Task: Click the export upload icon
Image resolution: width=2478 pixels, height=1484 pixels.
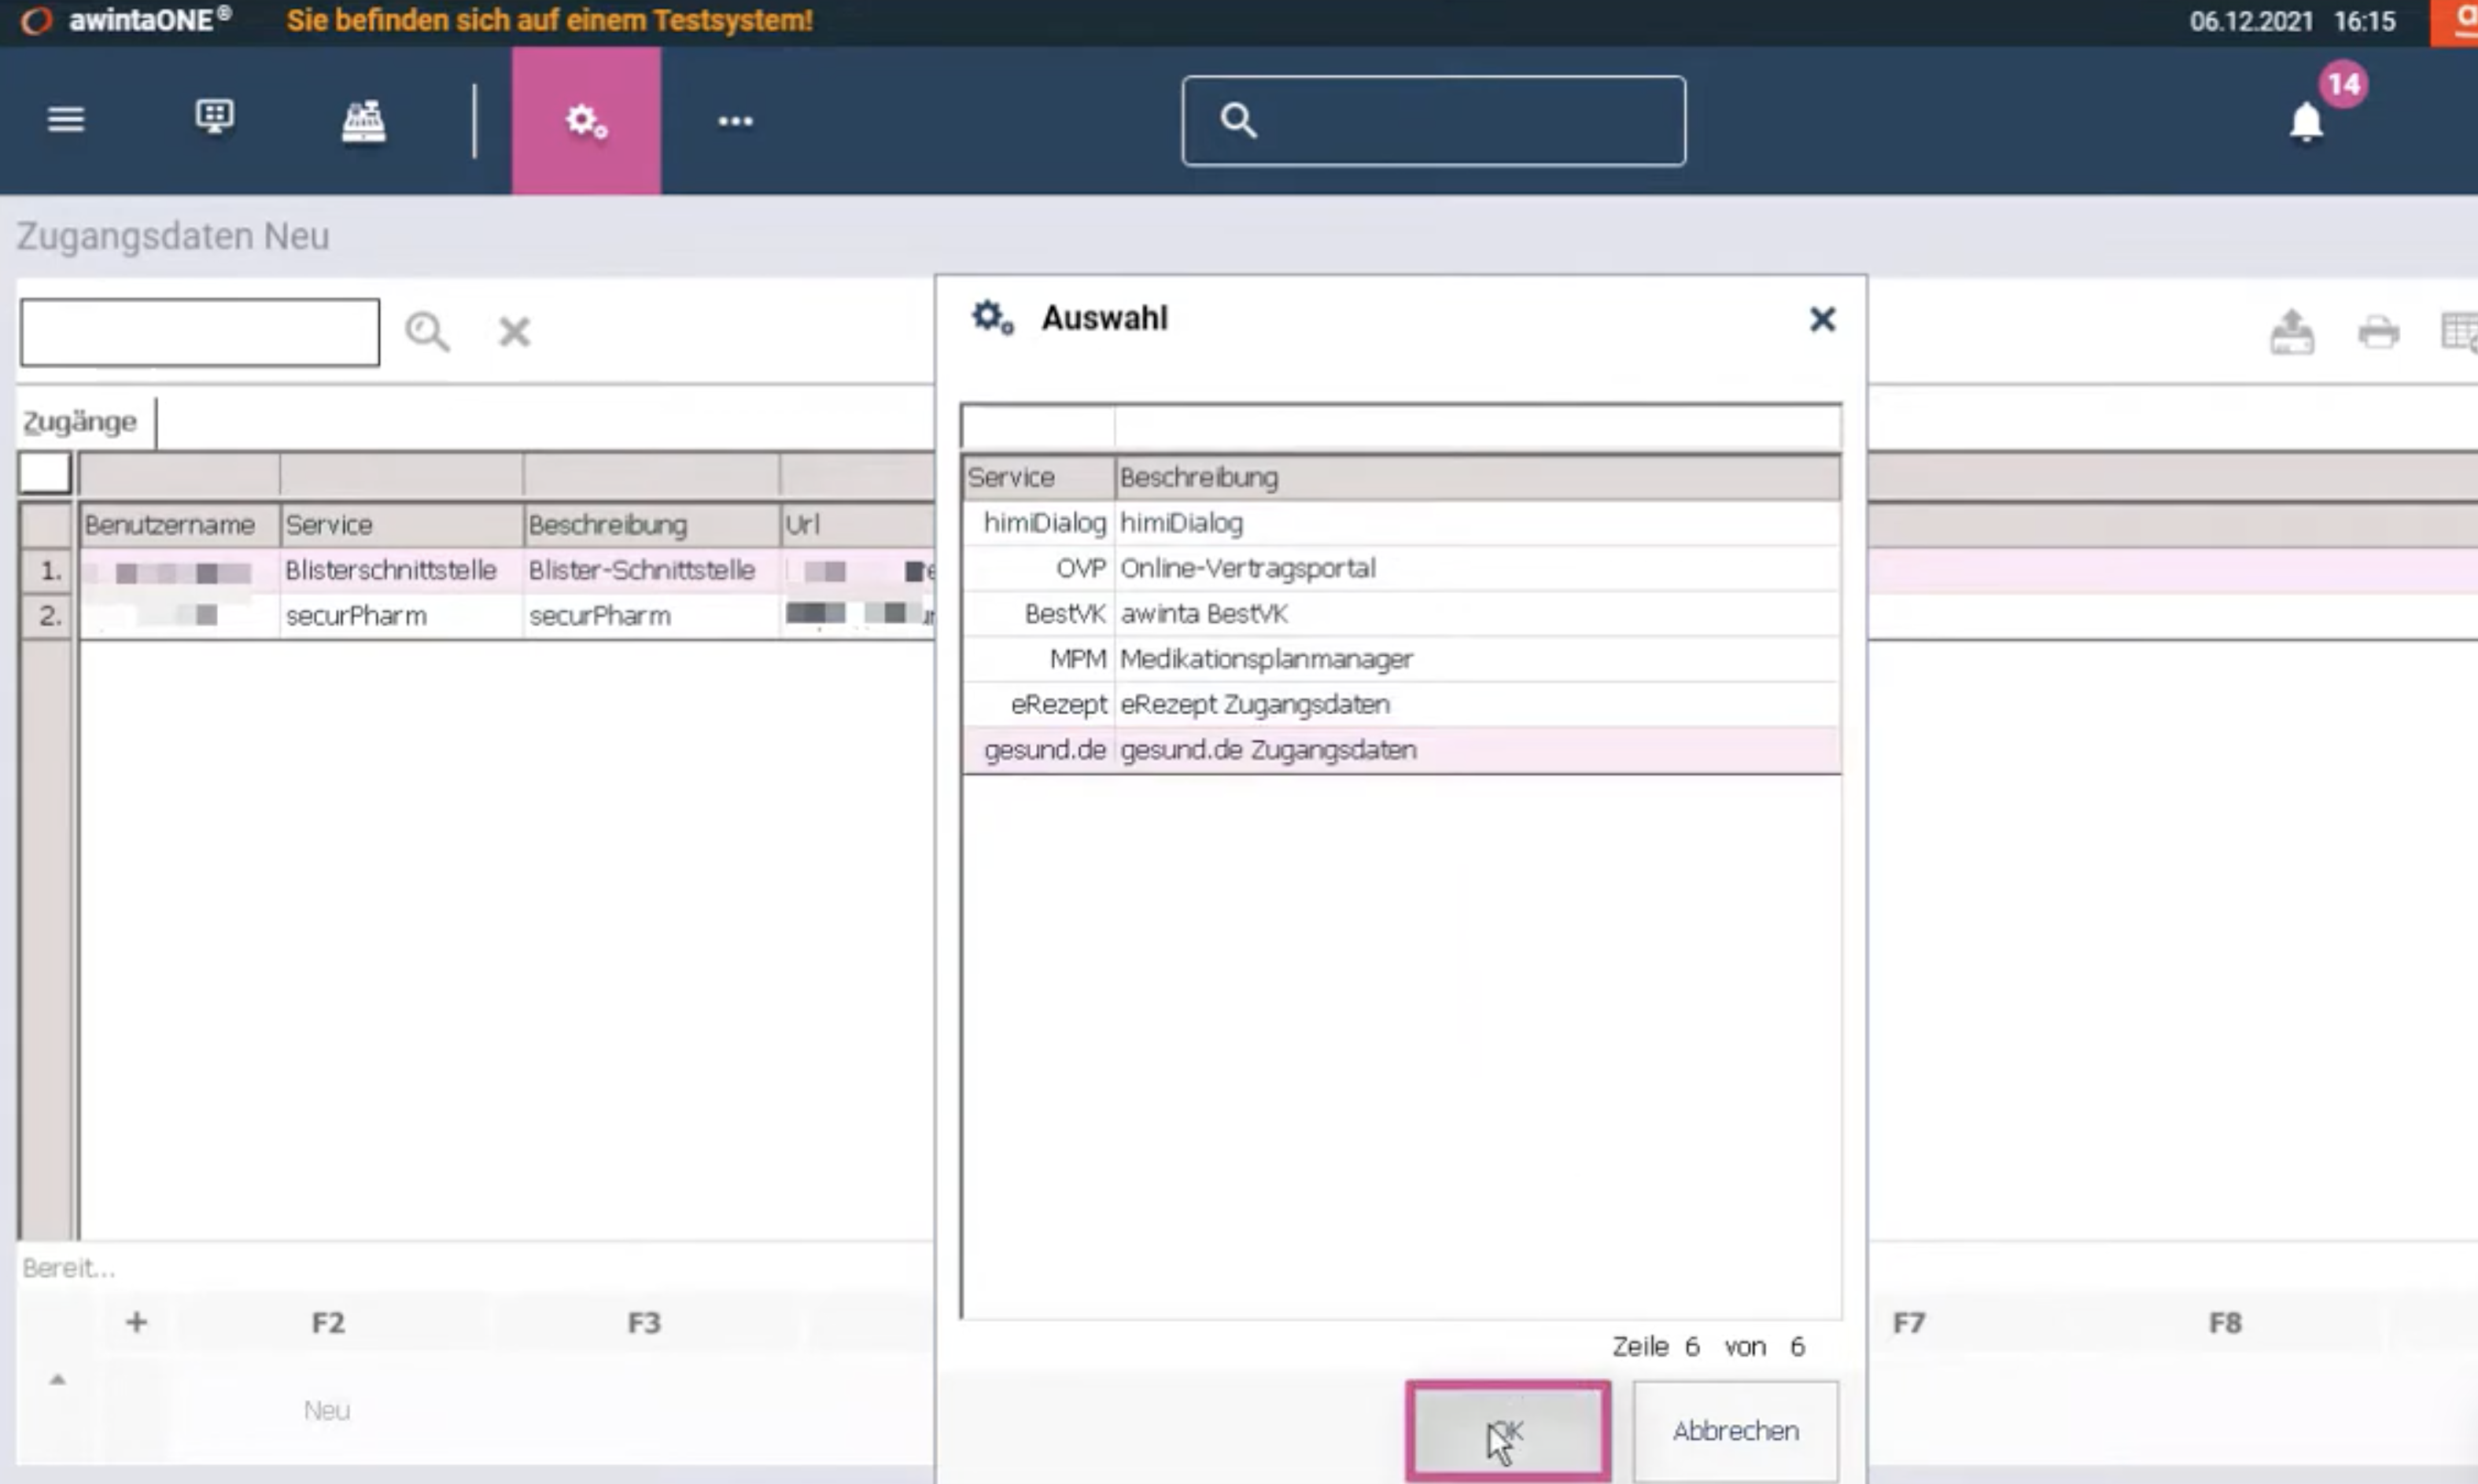Action: (x=2292, y=332)
